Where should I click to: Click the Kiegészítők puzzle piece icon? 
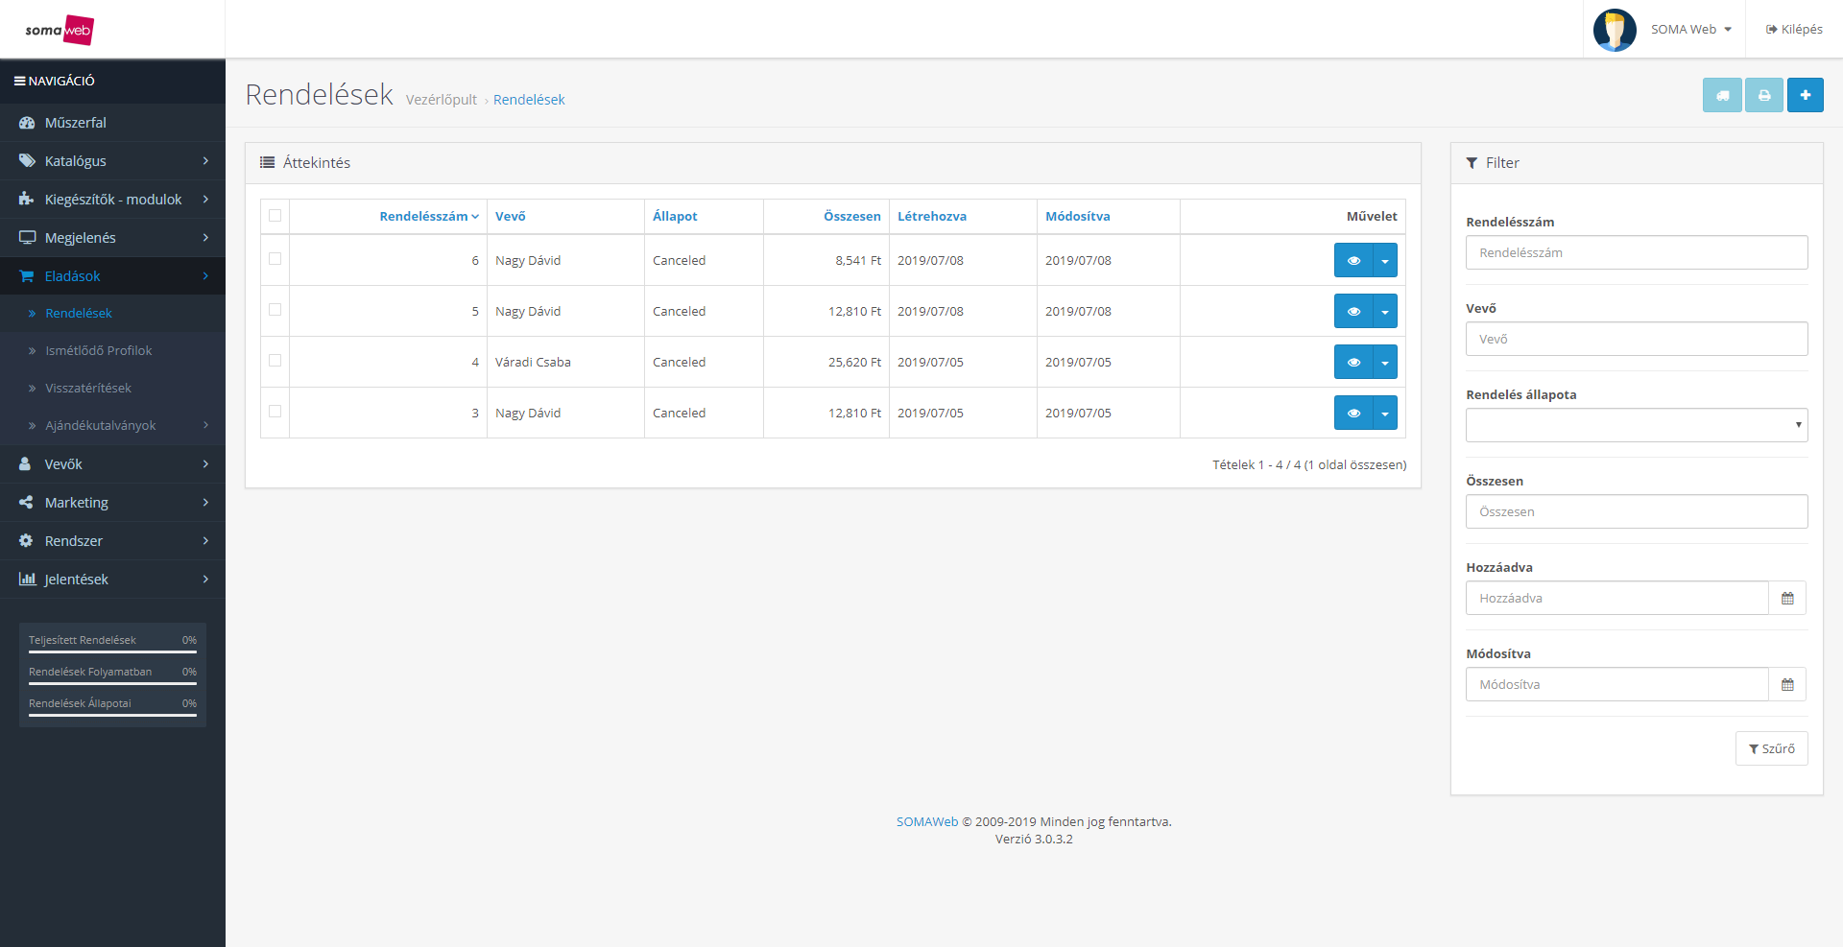27,200
